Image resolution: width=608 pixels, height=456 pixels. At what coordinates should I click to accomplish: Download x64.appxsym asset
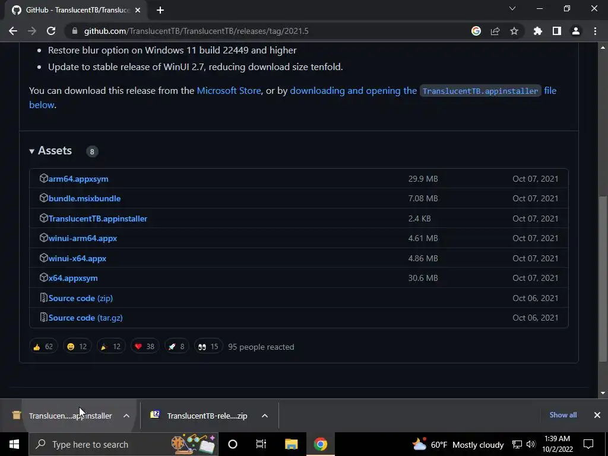[73, 278]
